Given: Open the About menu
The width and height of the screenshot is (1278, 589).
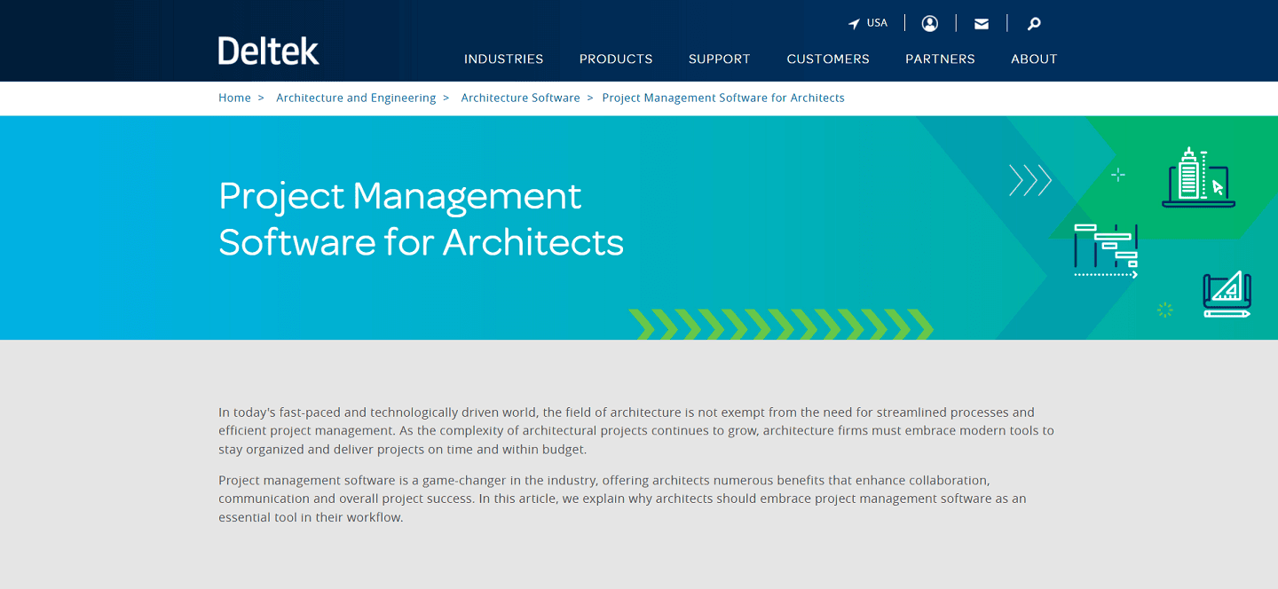Looking at the screenshot, I should (1034, 59).
